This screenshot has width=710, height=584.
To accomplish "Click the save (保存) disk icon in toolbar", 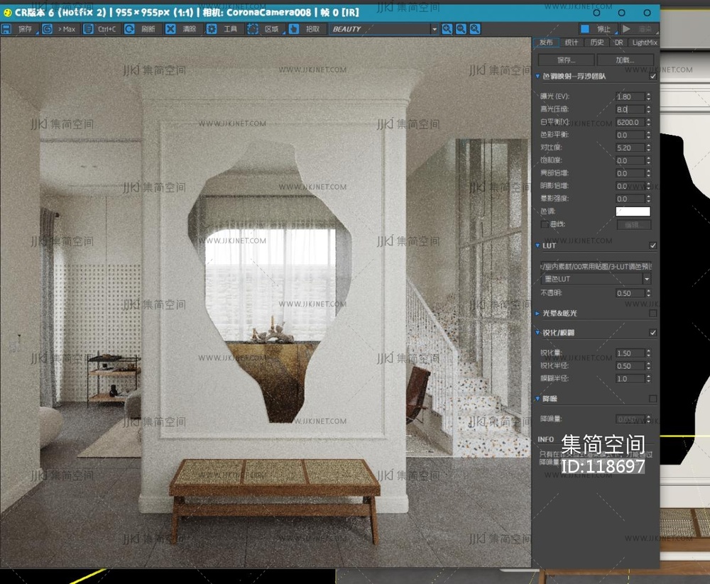I will pos(6,29).
